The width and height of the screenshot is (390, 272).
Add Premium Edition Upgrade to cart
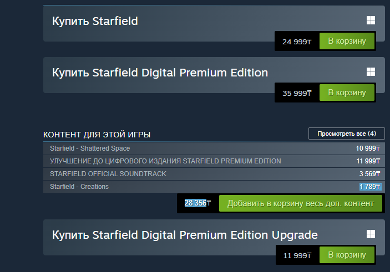(x=347, y=255)
